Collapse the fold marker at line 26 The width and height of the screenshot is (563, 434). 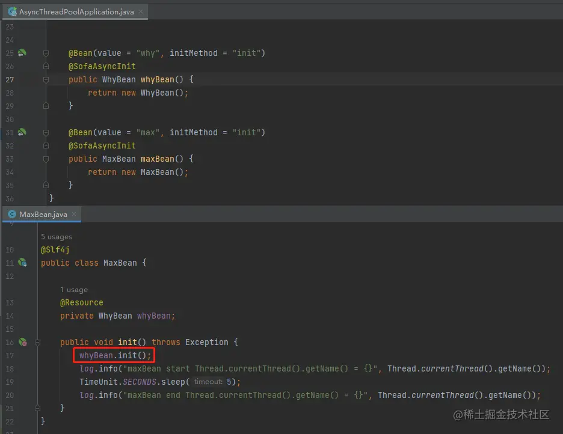(x=46, y=66)
